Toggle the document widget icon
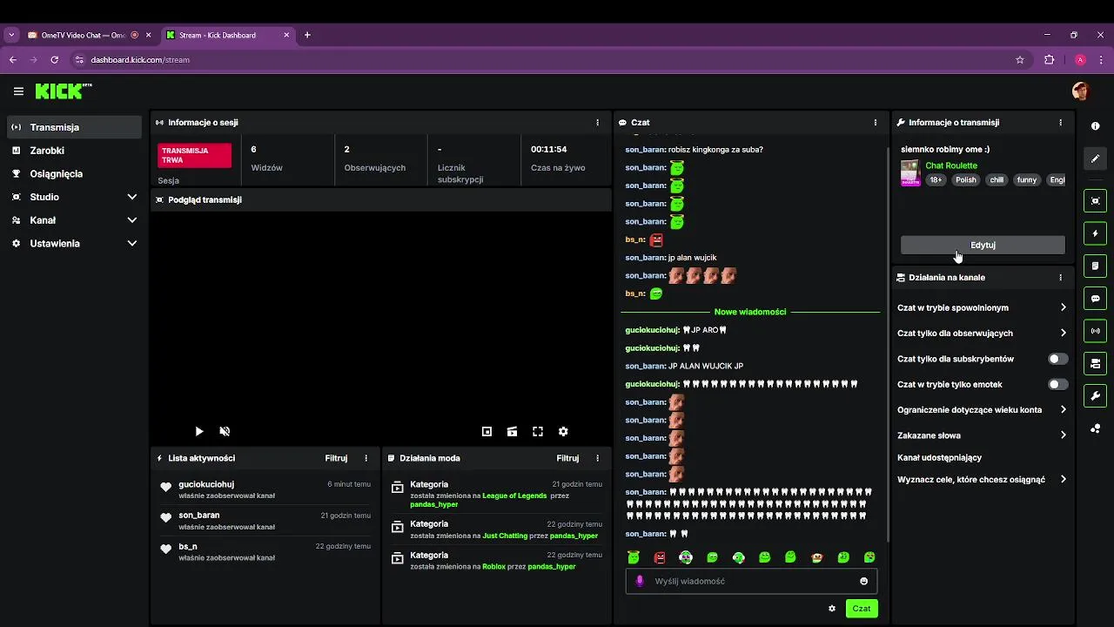 pos(1095,266)
